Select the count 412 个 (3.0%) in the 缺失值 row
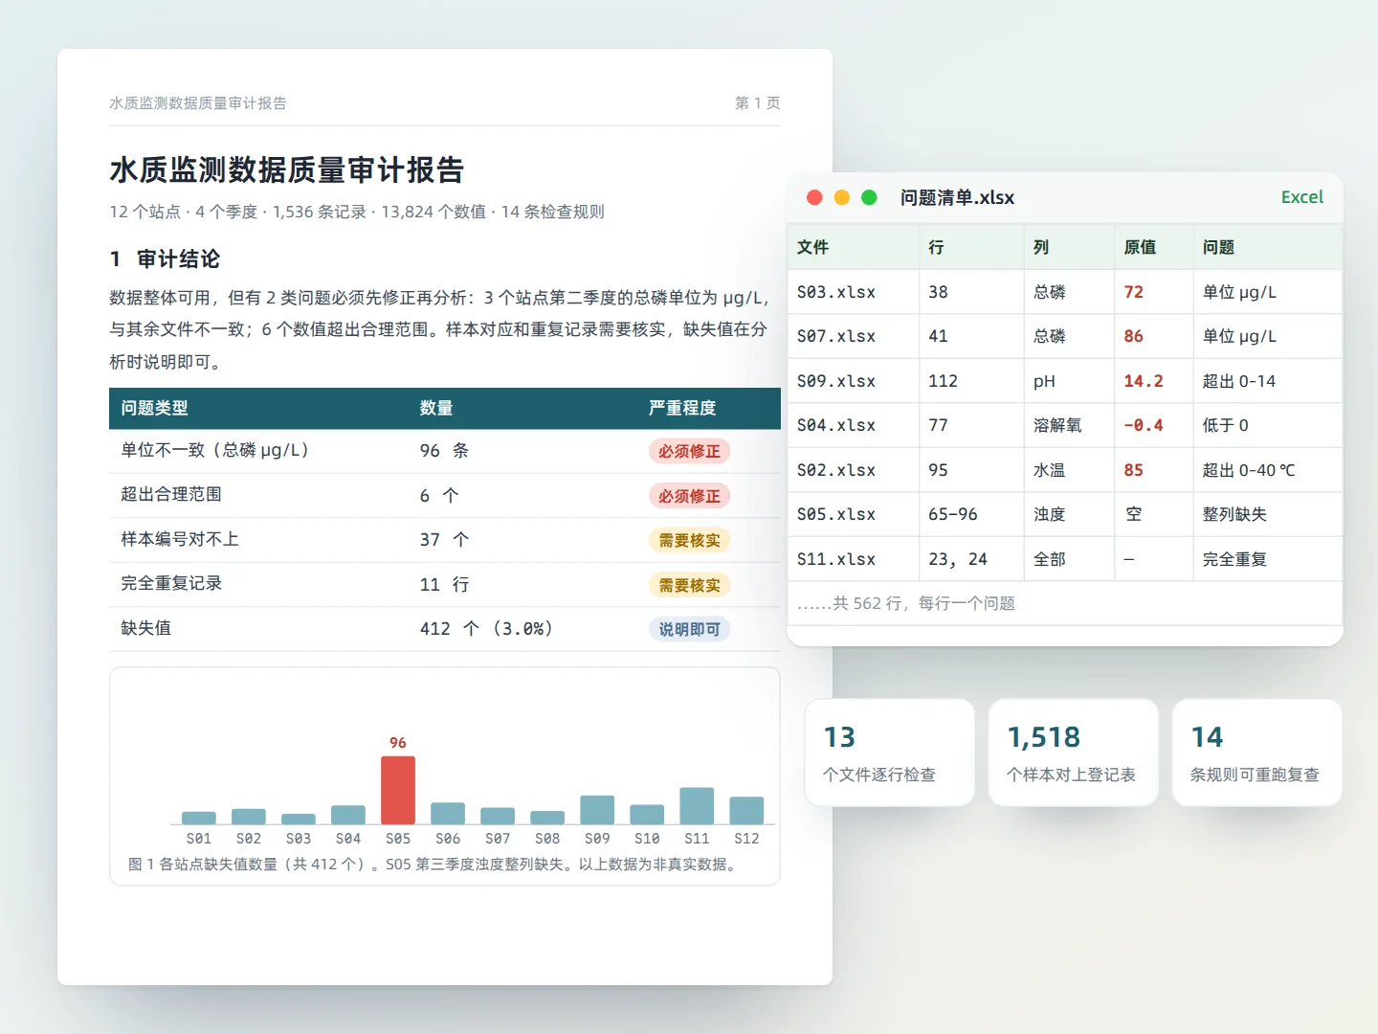This screenshot has height=1034, width=1378. (x=486, y=628)
